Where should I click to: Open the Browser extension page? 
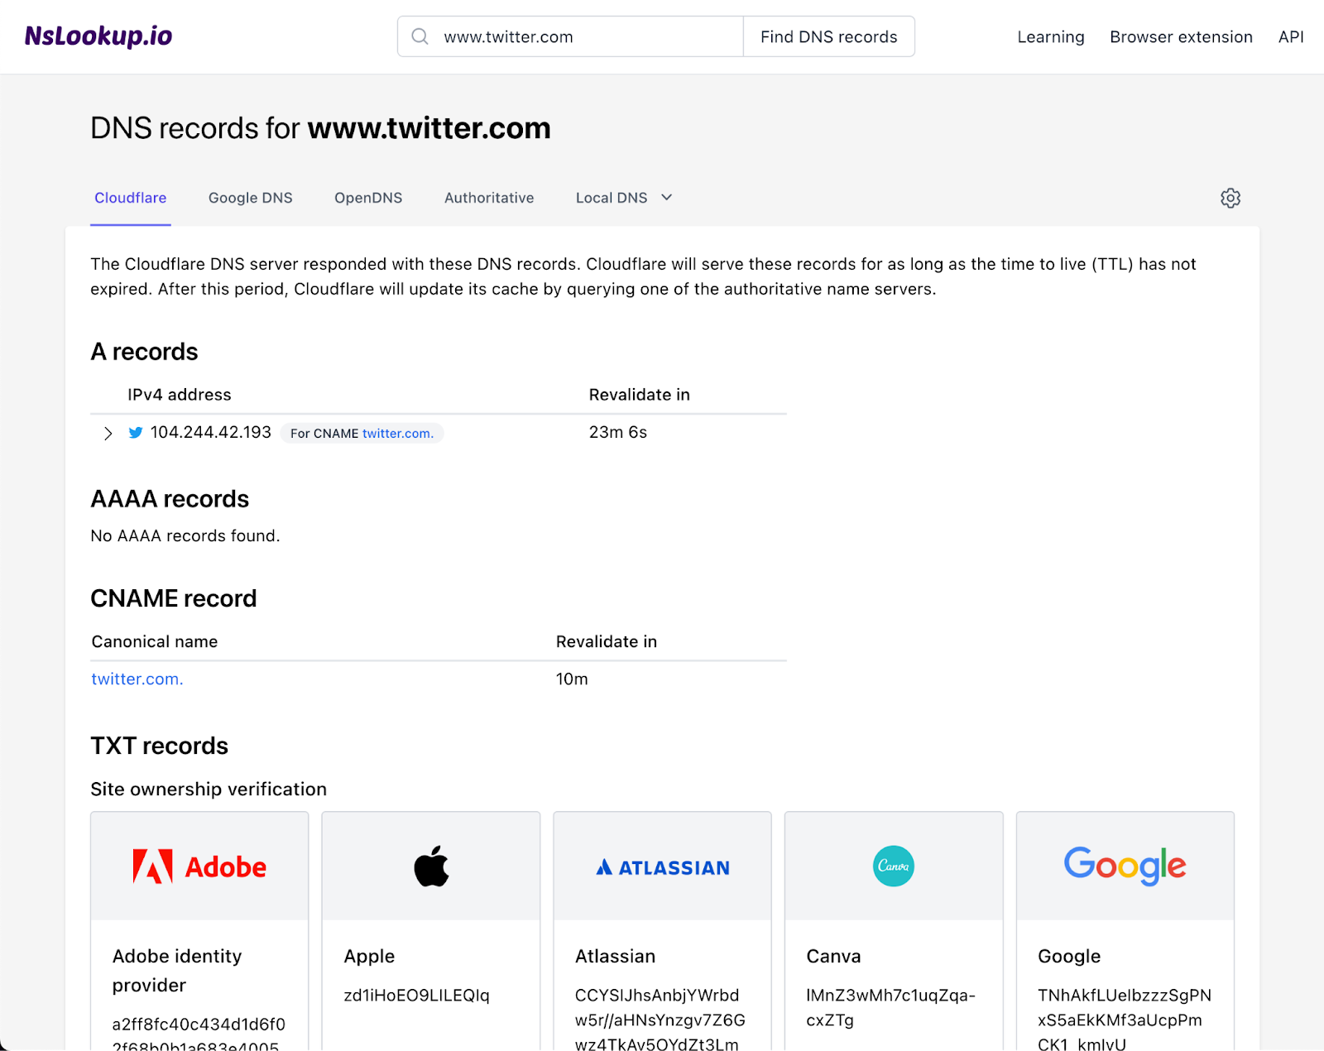pyautogui.click(x=1181, y=36)
